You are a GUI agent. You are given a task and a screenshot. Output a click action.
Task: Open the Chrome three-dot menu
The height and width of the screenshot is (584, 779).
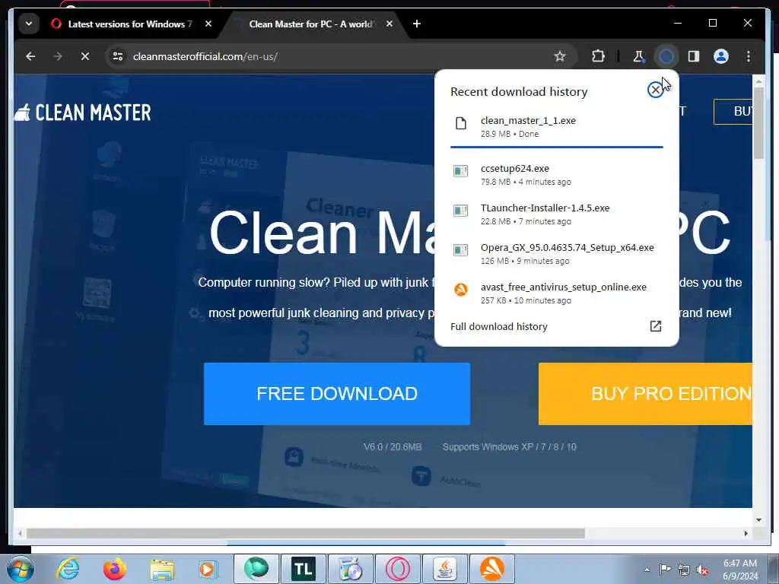pyautogui.click(x=749, y=56)
